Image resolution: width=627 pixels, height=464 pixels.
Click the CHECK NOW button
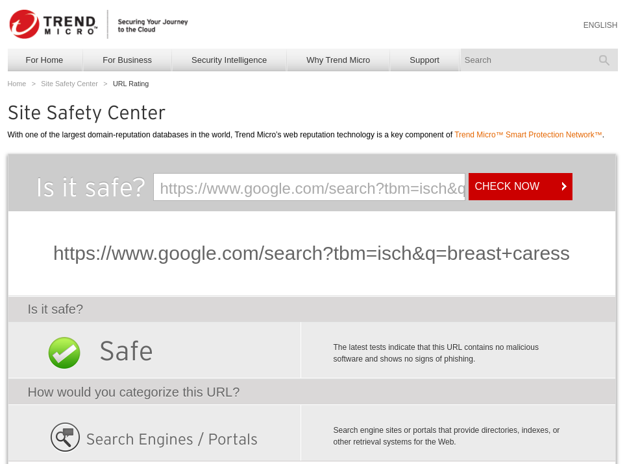click(521, 187)
